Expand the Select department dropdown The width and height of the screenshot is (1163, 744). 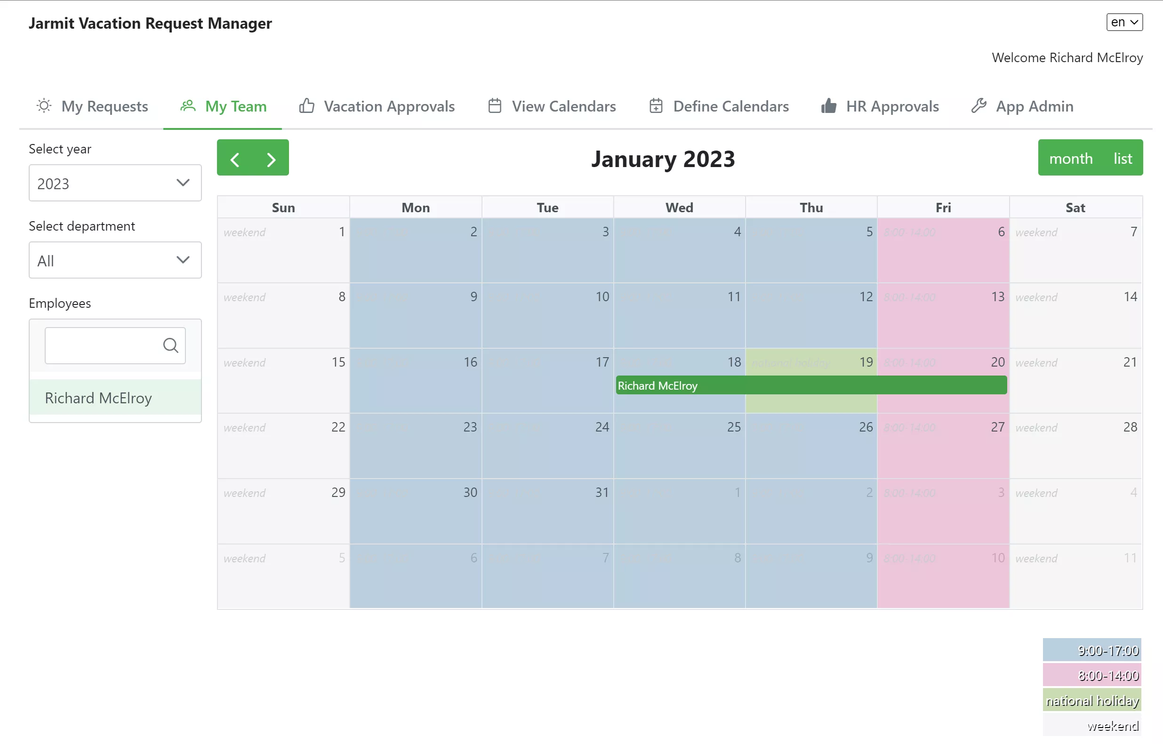pos(115,260)
